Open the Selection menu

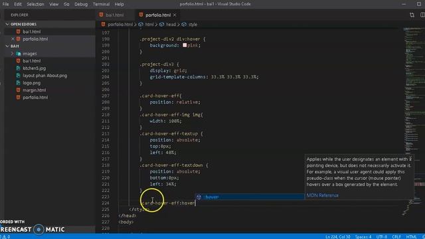35,4
